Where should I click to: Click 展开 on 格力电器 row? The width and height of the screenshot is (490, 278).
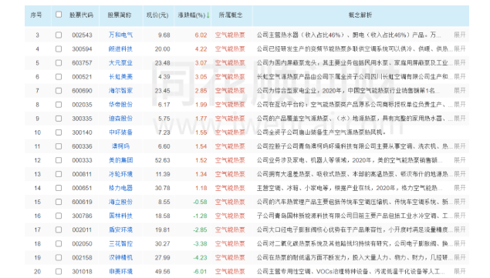460,188
